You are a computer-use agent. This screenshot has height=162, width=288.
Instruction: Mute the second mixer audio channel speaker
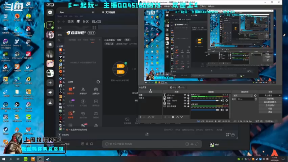[x=222, y=110]
